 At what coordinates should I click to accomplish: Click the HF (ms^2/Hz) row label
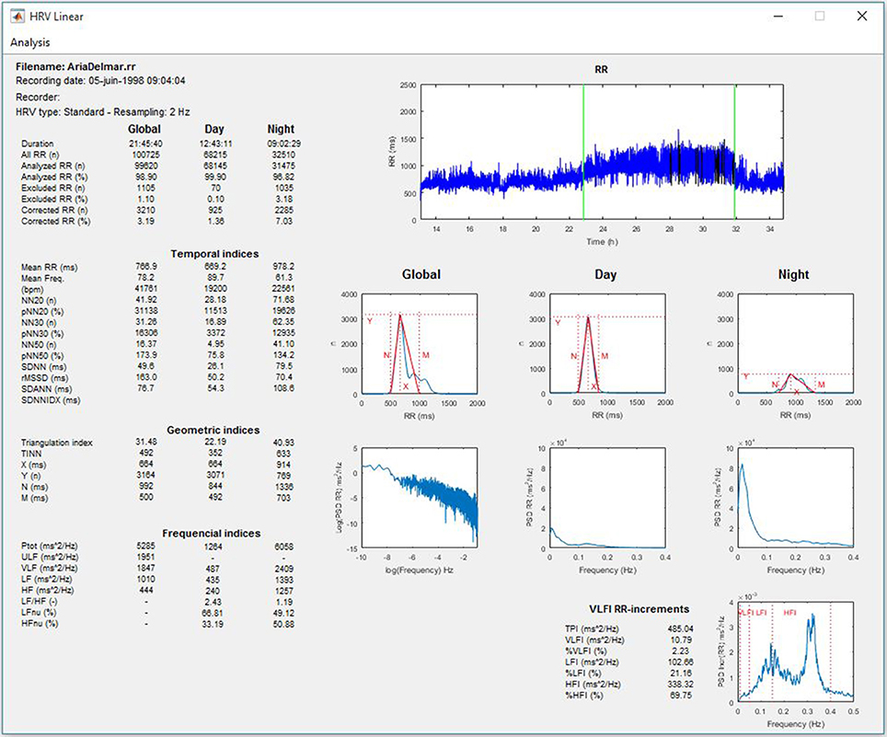pos(48,591)
